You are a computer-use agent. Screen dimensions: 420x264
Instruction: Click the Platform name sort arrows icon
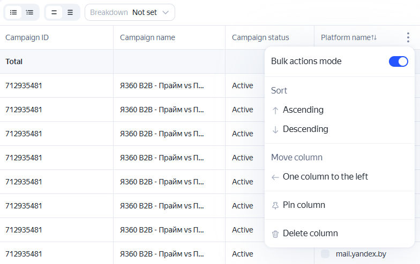coord(374,37)
